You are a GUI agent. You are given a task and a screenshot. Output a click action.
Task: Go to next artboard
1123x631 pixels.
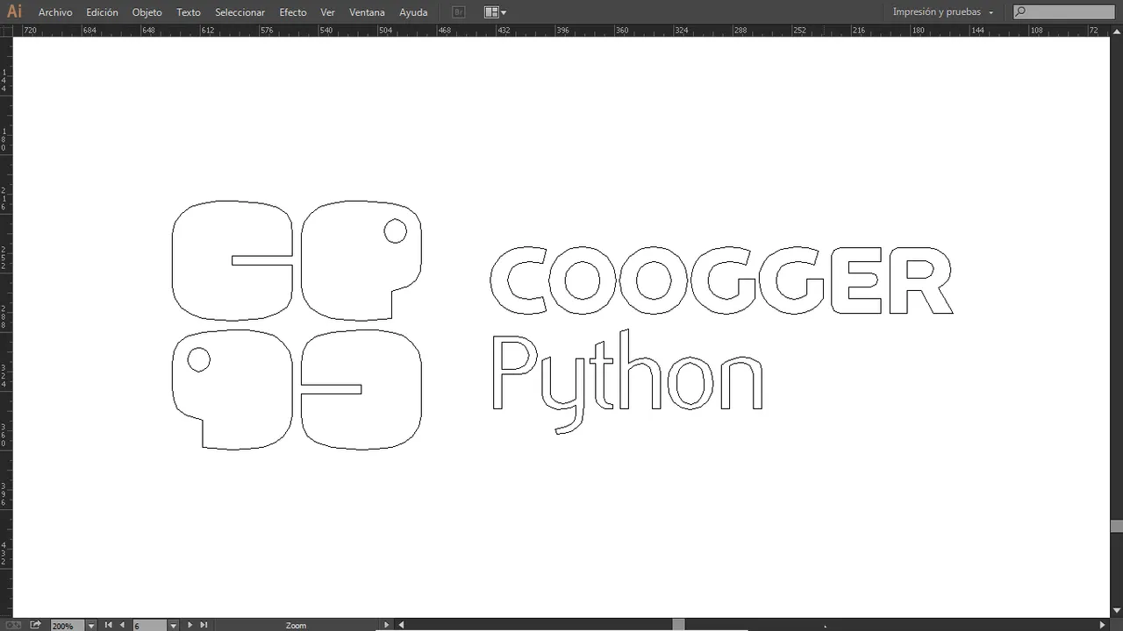pyautogui.click(x=190, y=625)
